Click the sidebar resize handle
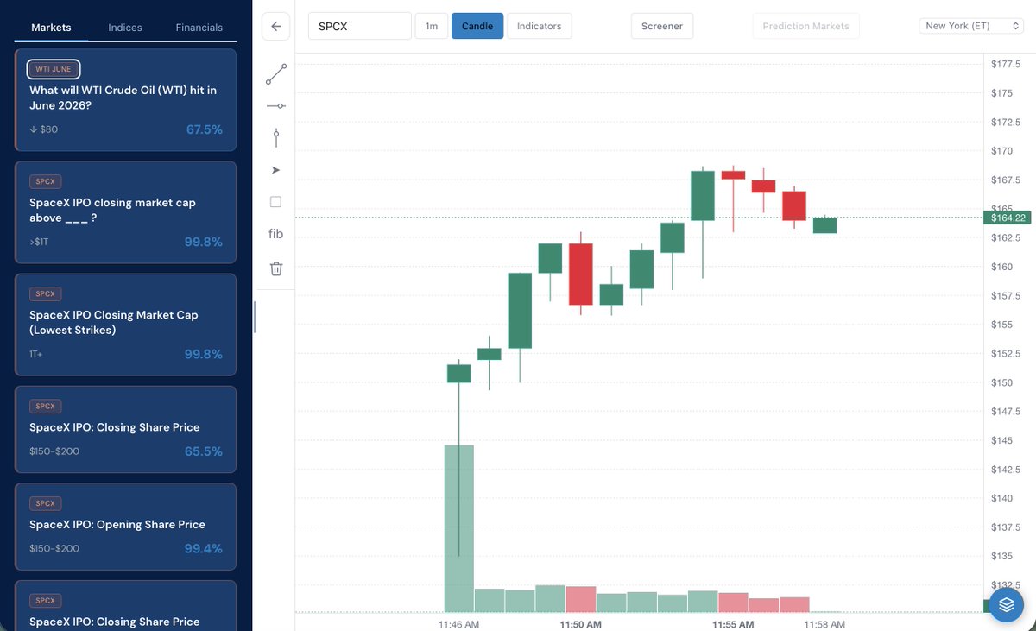The image size is (1036, 631). coord(255,316)
